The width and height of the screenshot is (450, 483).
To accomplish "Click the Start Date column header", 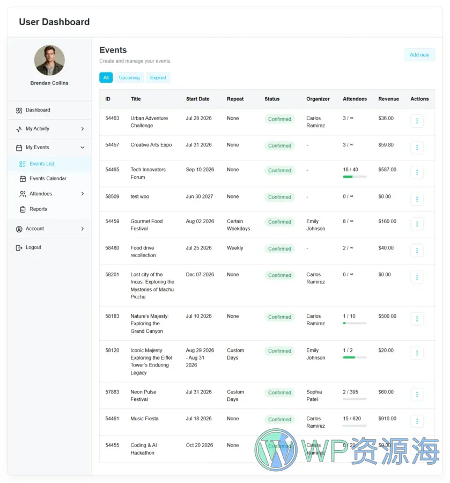I will point(197,99).
